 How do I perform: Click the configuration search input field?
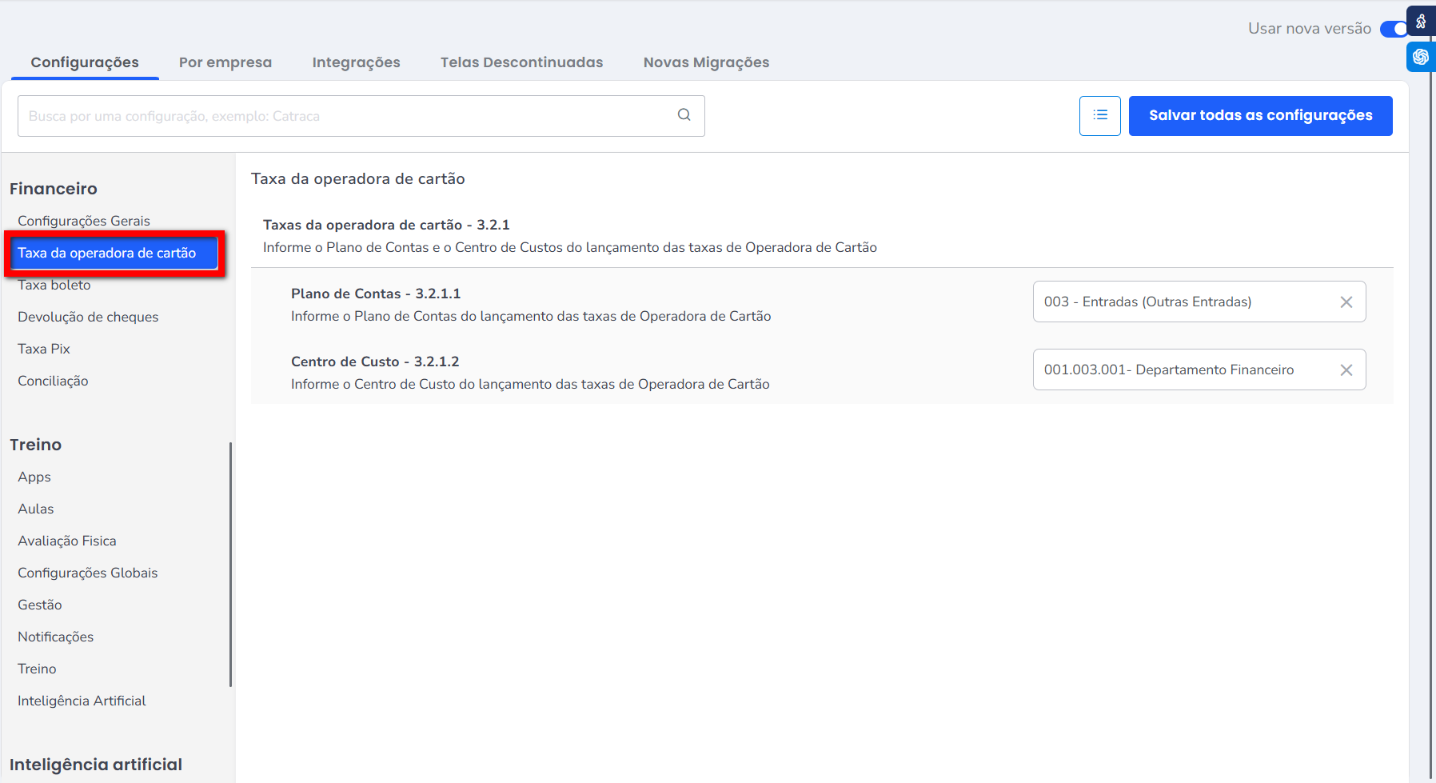point(344,116)
